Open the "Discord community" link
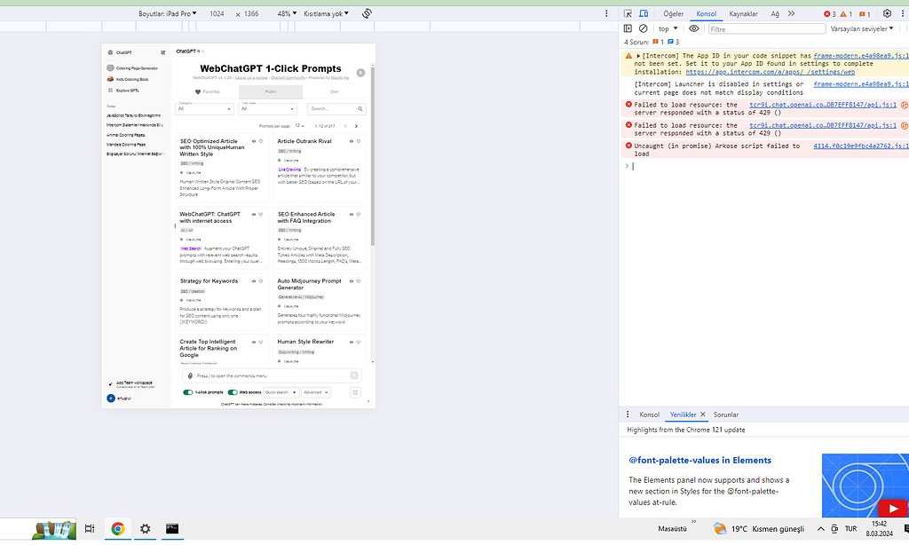 pos(287,78)
